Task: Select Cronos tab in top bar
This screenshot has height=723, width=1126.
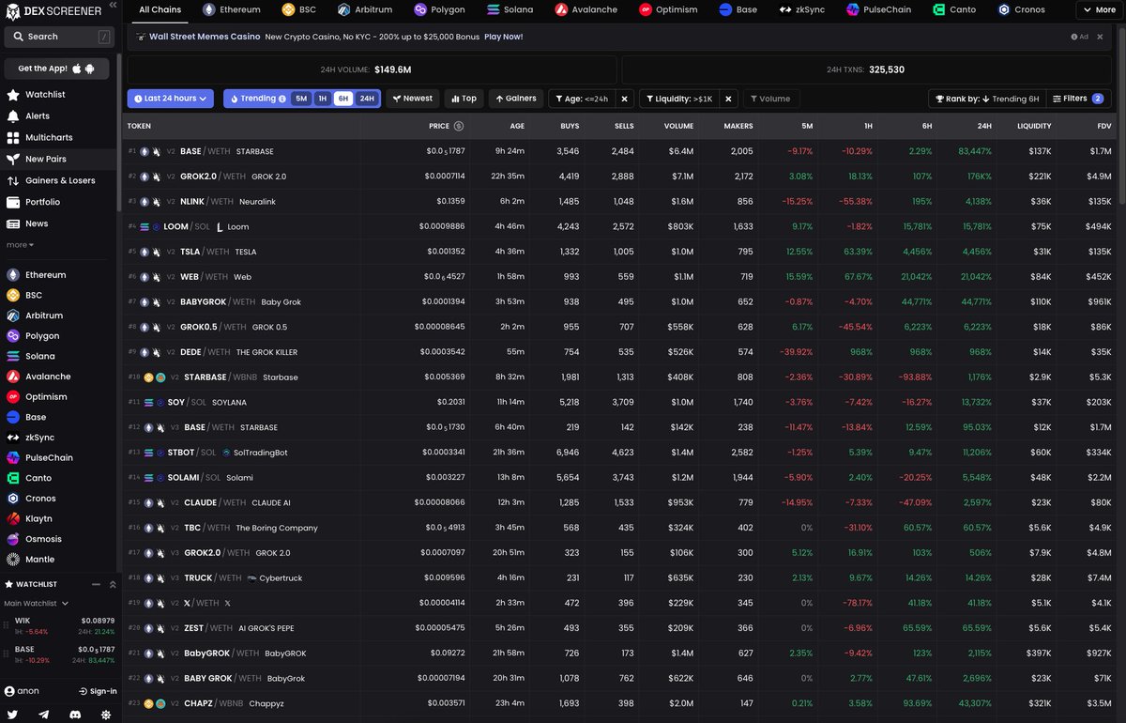Action: coord(1022,10)
